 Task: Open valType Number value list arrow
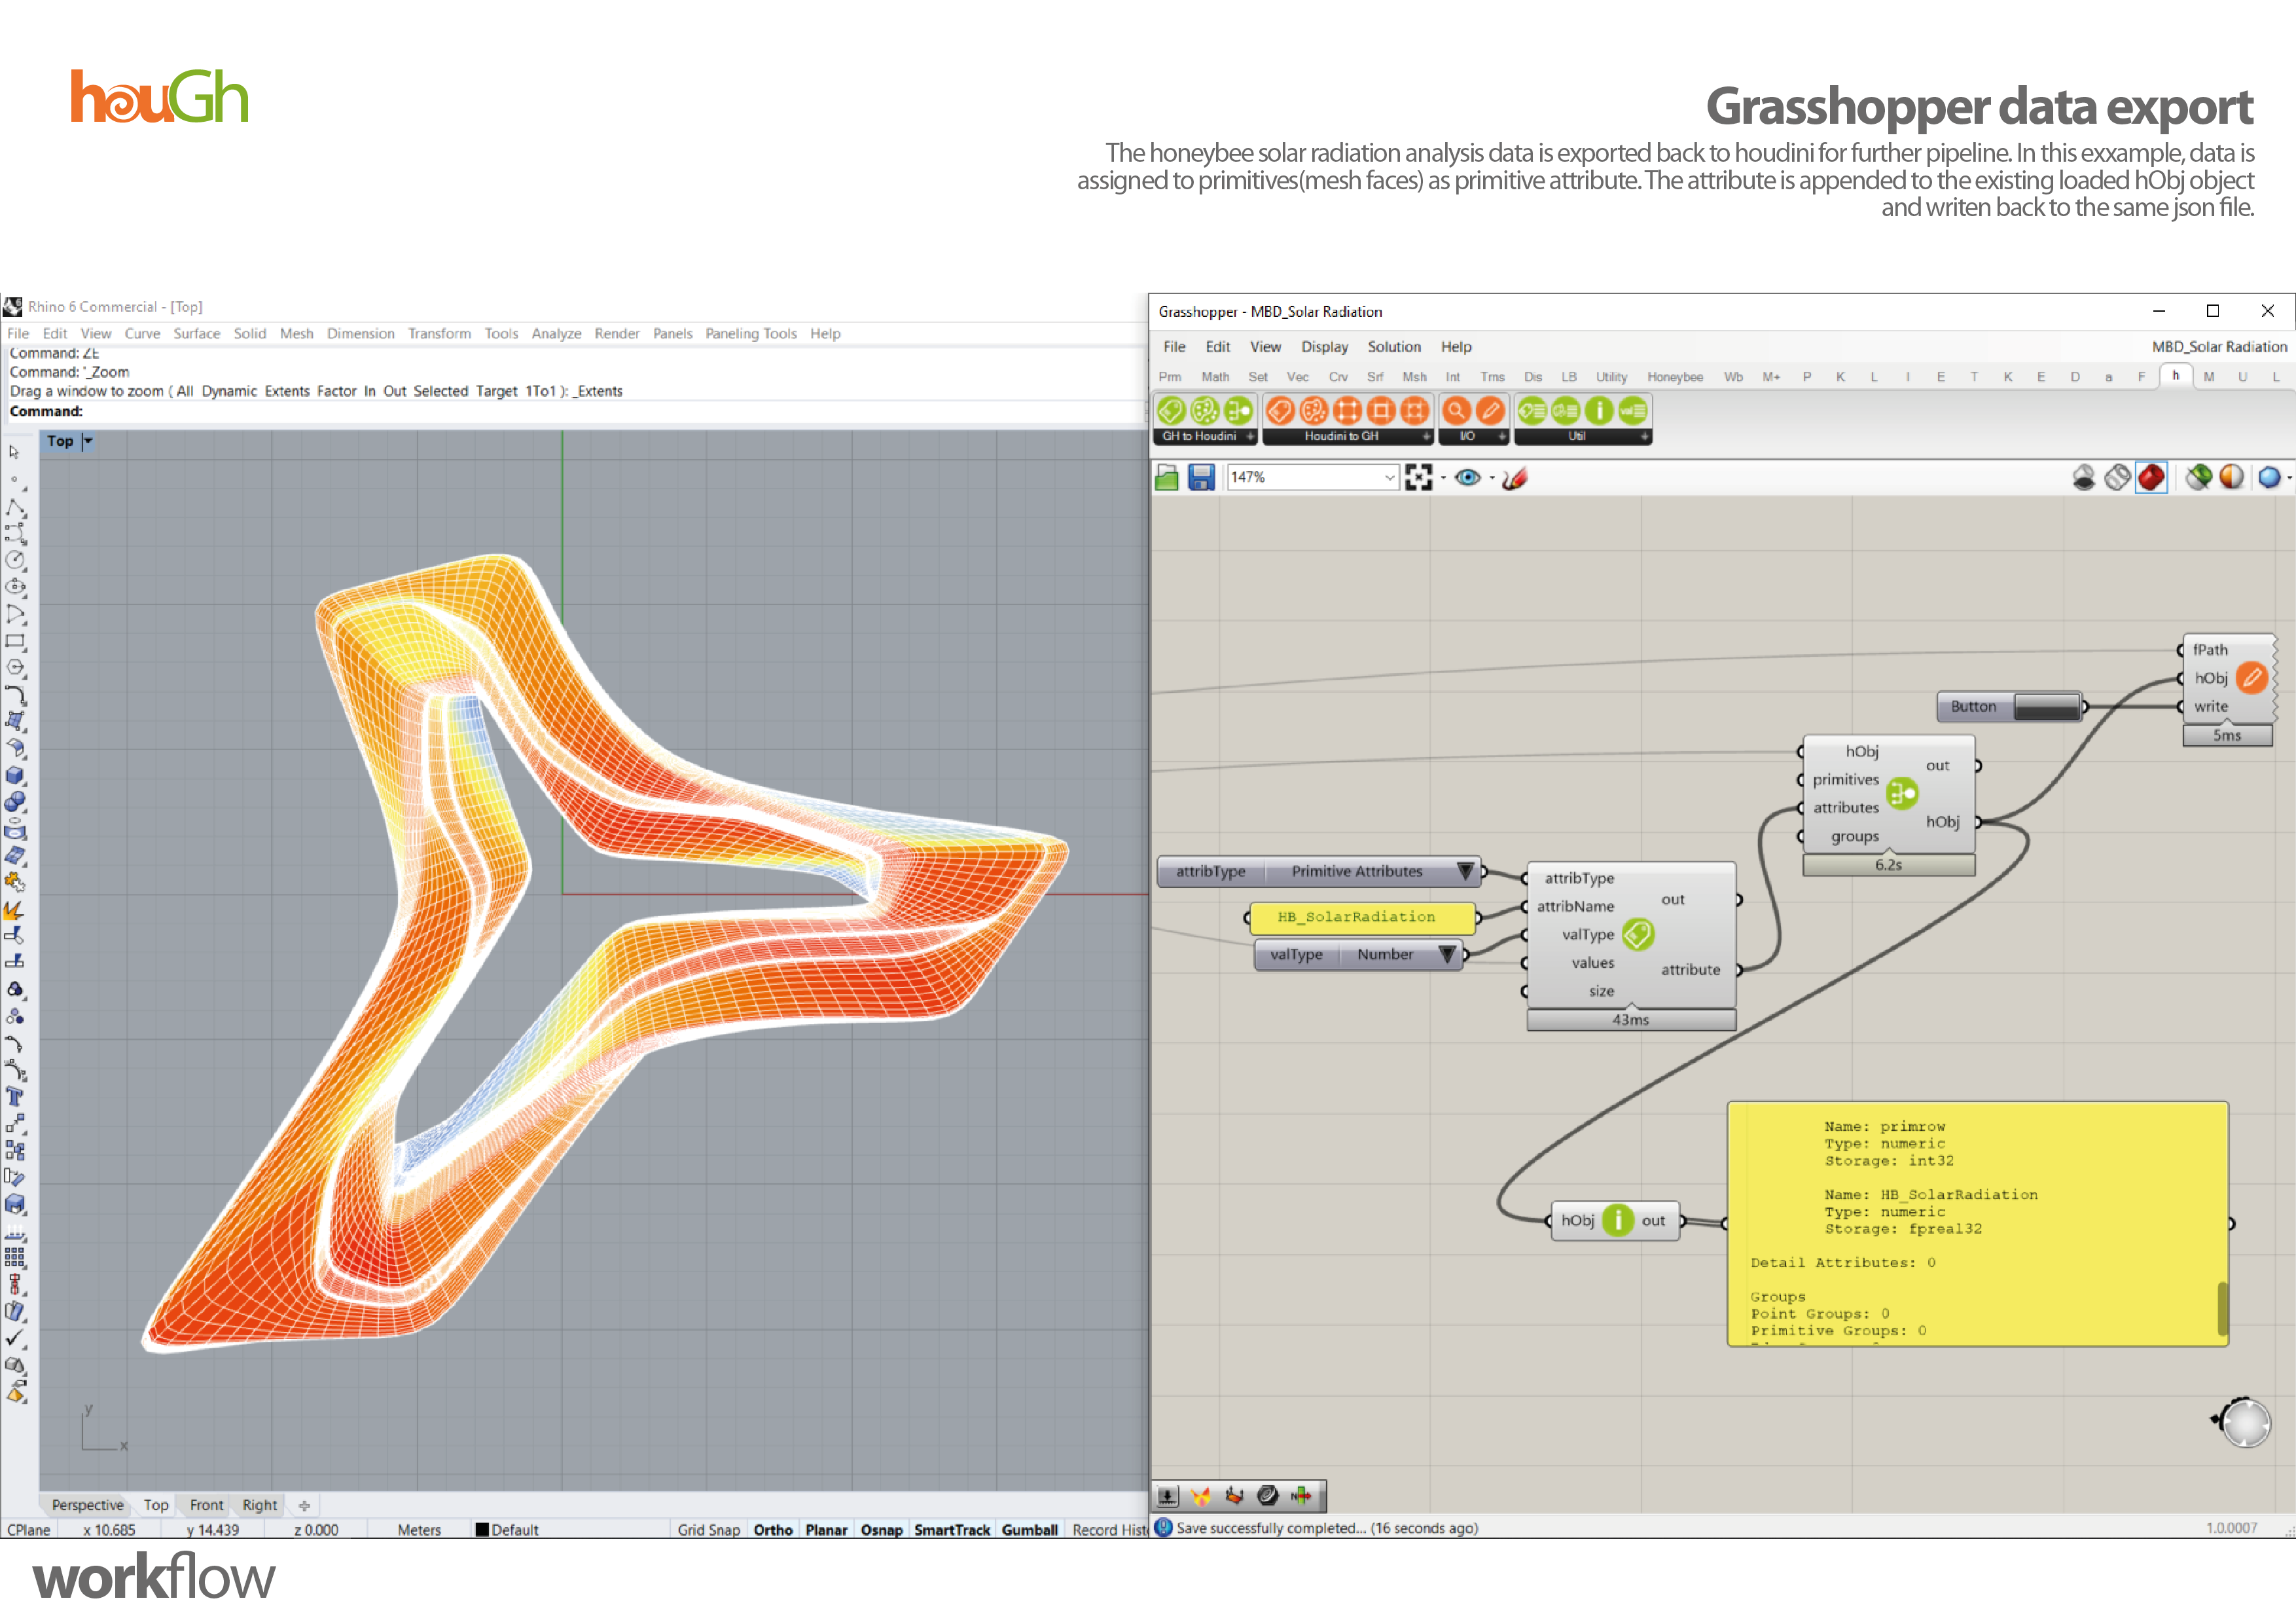click(1446, 953)
